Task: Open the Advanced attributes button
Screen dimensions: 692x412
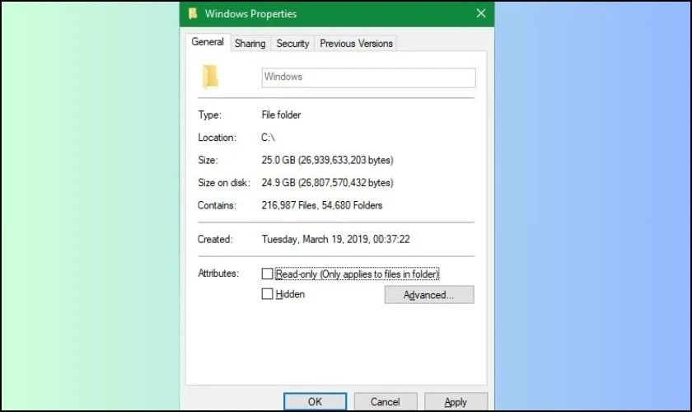Action: click(429, 294)
